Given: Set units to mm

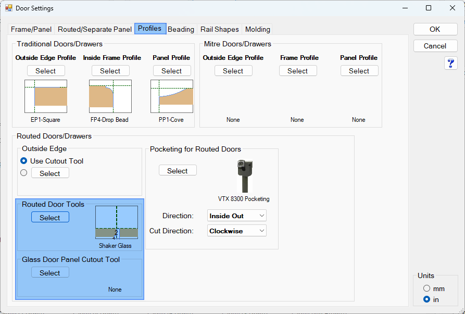Looking at the screenshot, I should 427,288.
